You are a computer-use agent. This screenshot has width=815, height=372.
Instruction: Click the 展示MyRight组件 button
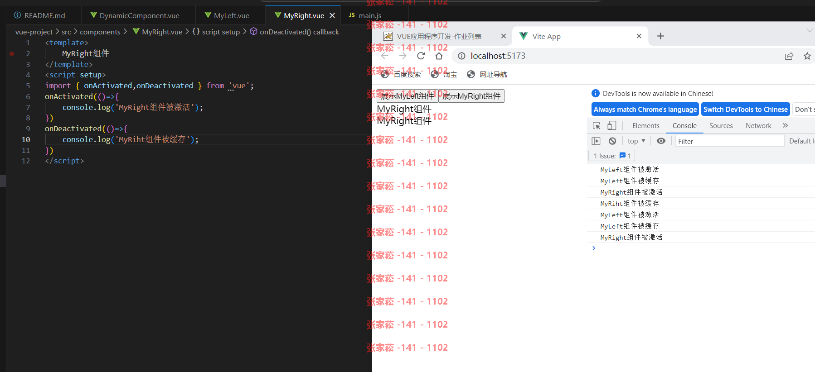(x=471, y=96)
